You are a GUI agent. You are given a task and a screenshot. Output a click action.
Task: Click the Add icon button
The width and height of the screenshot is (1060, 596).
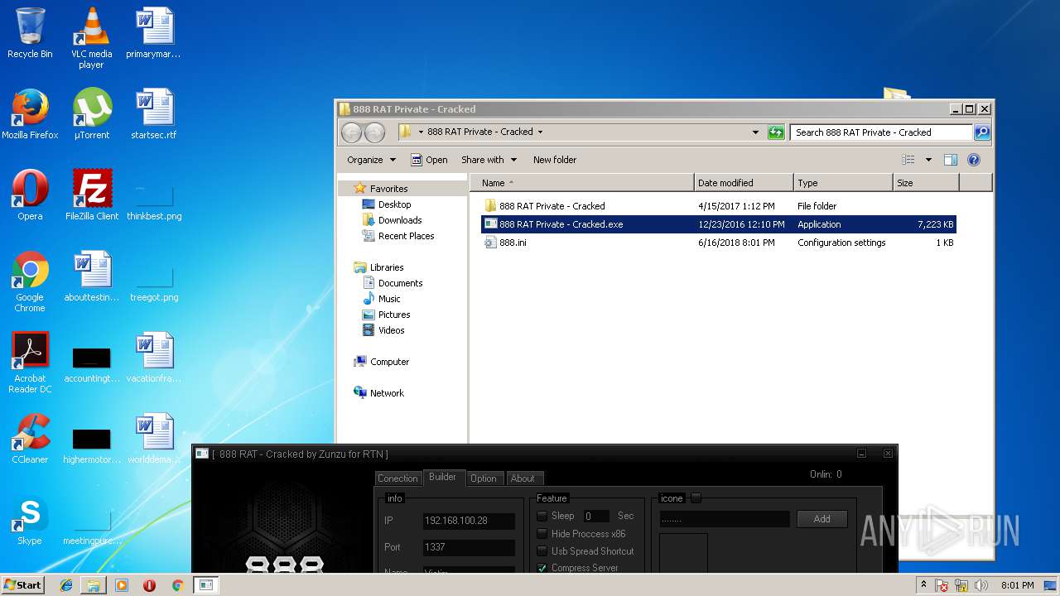(822, 519)
